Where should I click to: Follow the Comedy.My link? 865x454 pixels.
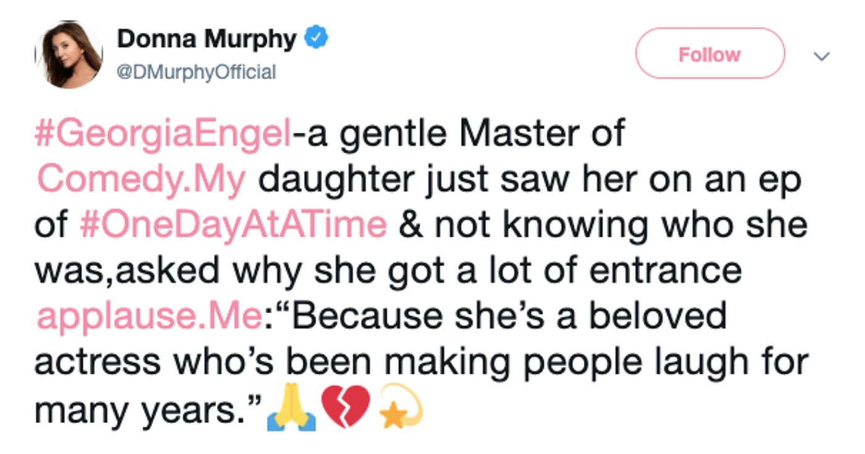[x=141, y=180]
